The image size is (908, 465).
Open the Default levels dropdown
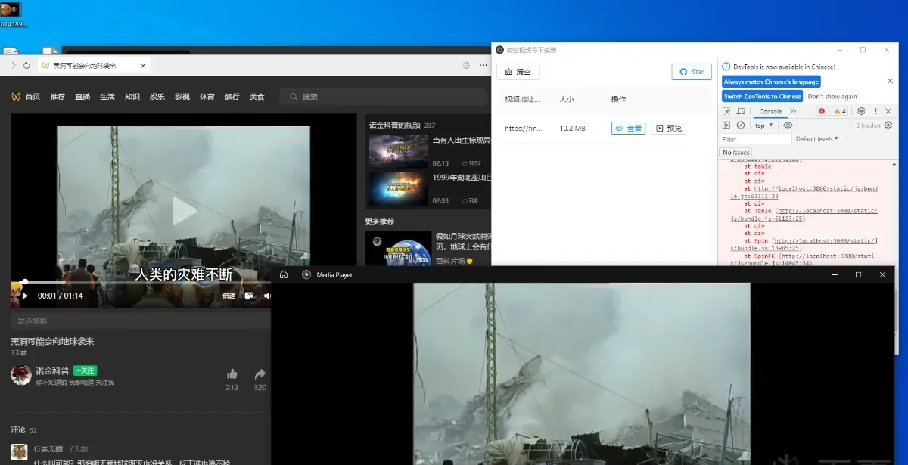click(816, 139)
